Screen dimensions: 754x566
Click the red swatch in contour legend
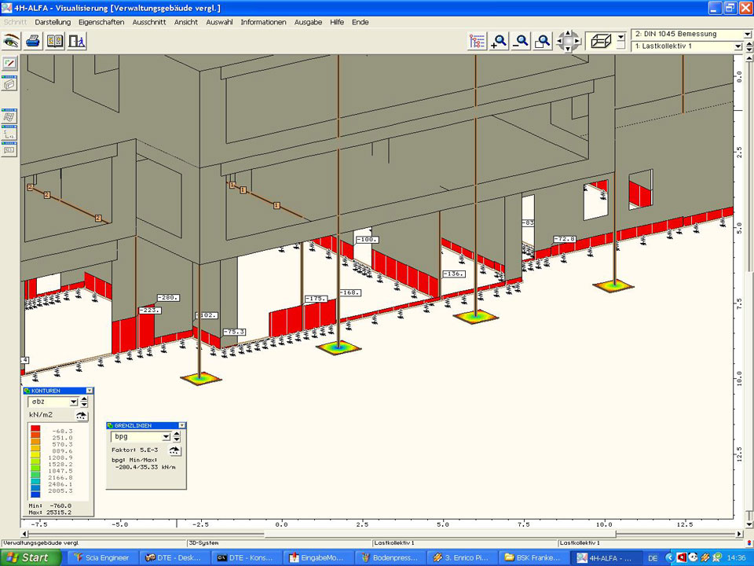point(37,430)
